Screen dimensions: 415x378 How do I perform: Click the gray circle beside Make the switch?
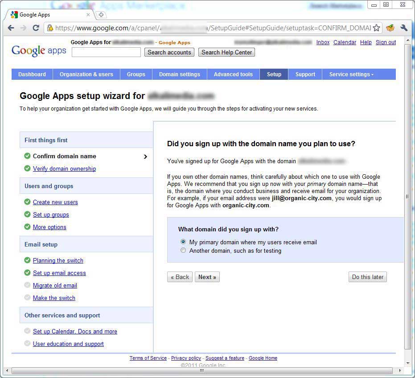(27, 297)
